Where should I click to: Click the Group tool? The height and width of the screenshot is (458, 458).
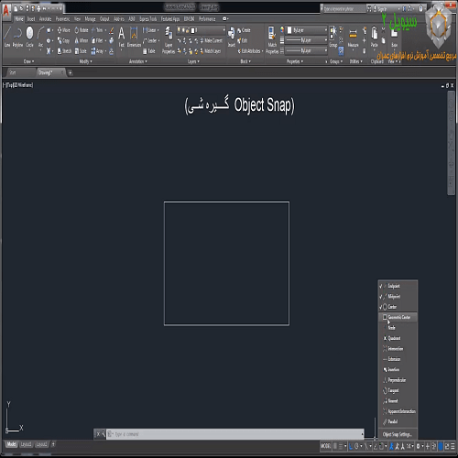pos(333,37)
